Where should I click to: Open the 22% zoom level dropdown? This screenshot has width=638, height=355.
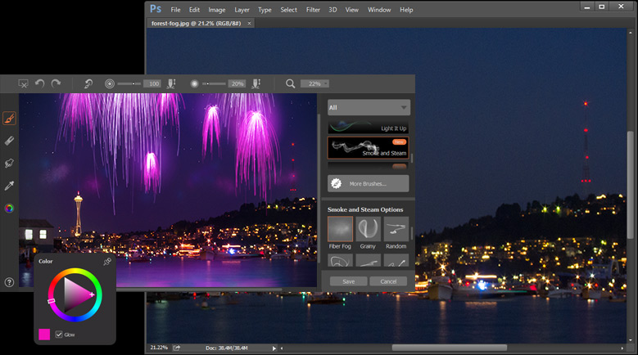click(315, 83)
